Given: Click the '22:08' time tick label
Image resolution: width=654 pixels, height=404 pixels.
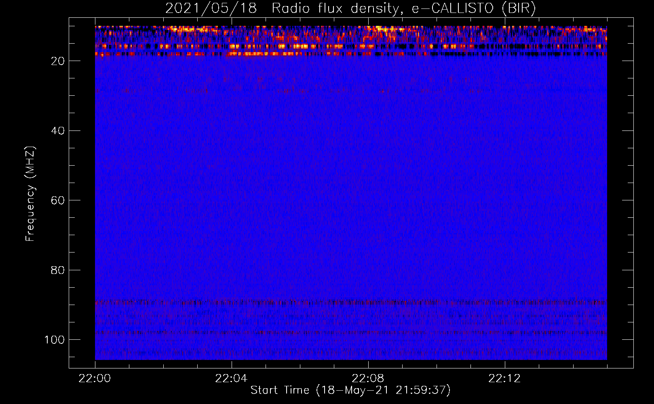Looking at the screenshot, I should [368, 378].
